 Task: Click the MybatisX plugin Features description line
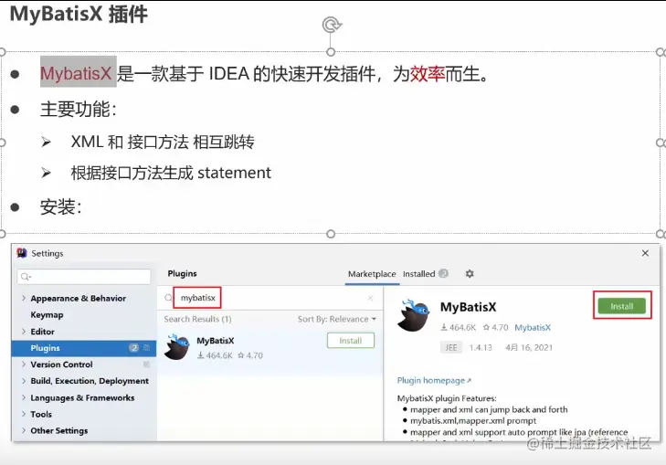447,398
